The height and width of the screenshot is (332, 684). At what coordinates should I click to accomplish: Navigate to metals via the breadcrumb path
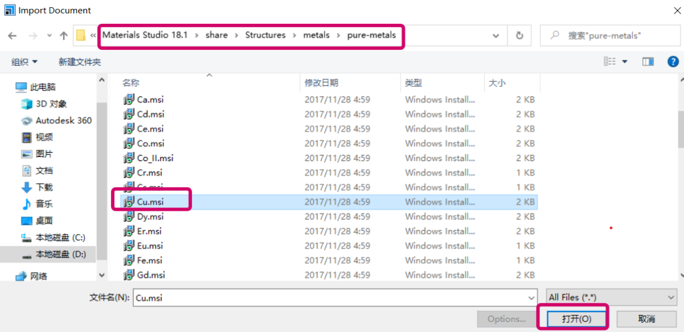tap(316, 35)
